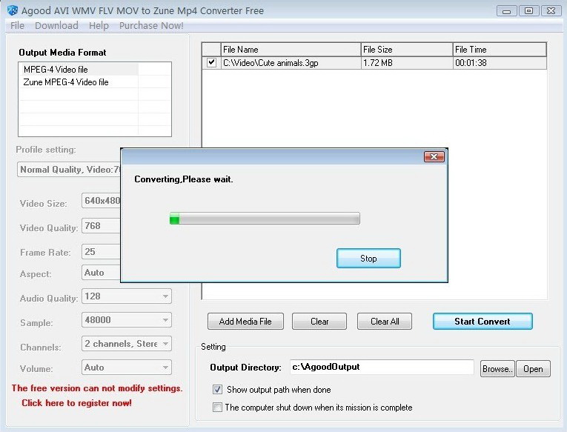Open the Frame Rate combo box

pos(102,252)
